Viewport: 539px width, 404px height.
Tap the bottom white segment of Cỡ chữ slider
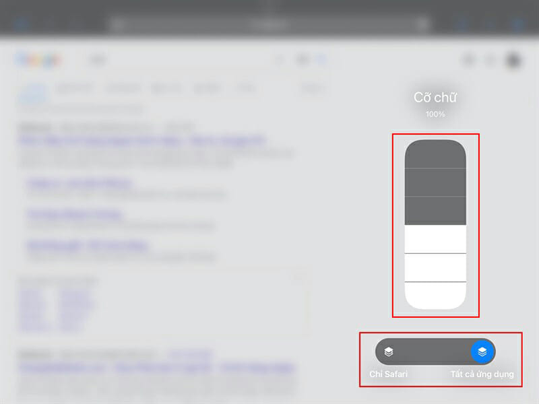[435, 296]
